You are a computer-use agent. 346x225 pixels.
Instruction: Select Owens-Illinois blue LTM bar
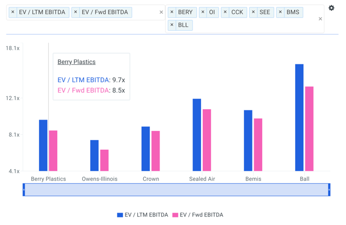coord(95,155)
